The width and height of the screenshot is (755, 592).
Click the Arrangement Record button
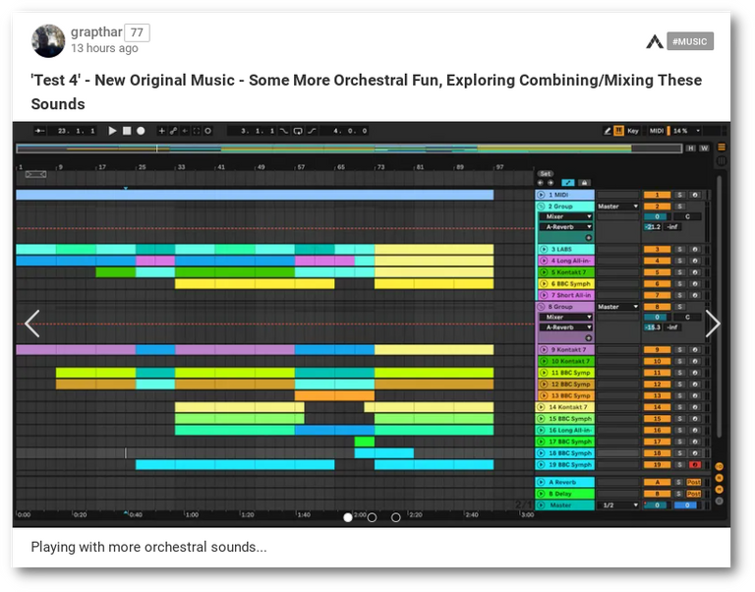[141, 131]
